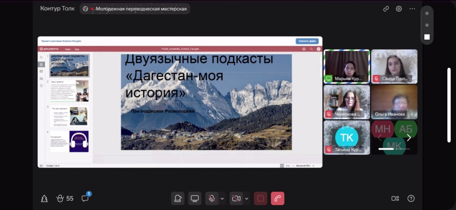Click the raise hand reaction button
Image resolution: width=456 pixels, height=210 pixels.
pos(177,198)
